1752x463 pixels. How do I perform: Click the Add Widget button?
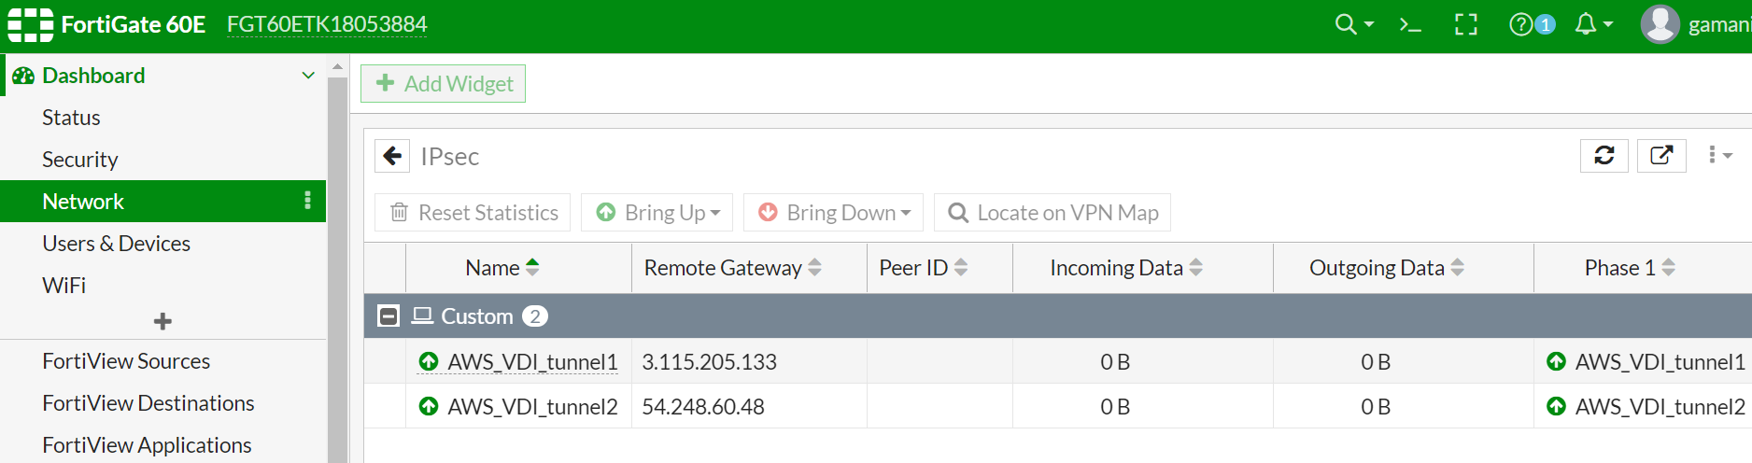[444, 84]
